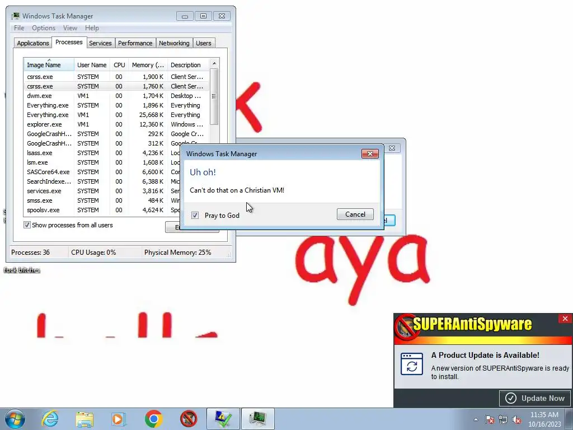Click the product update refresh icon
This screenshot has width=573, height=430.
(412, 364)
